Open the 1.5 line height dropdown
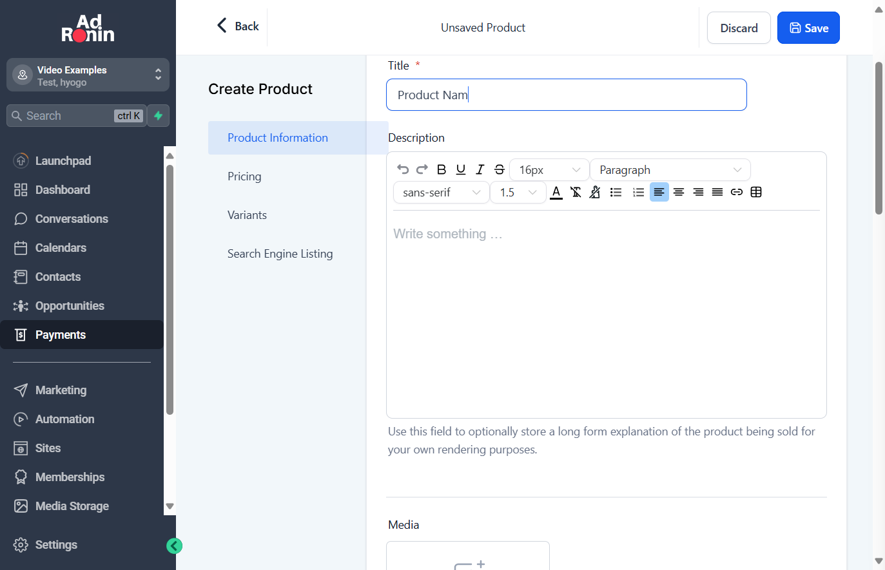 pos(518,193)
